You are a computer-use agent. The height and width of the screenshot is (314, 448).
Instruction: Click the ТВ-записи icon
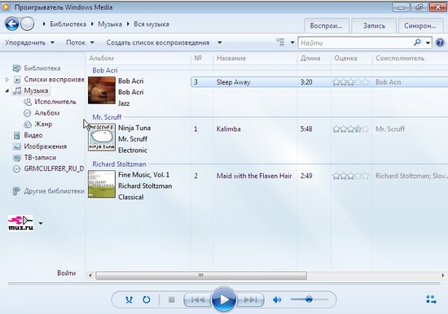(x=17, y=158)
